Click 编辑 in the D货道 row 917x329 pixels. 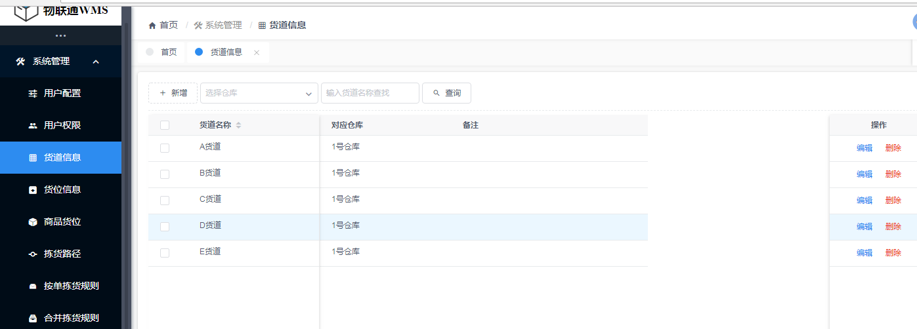[864, 227]
